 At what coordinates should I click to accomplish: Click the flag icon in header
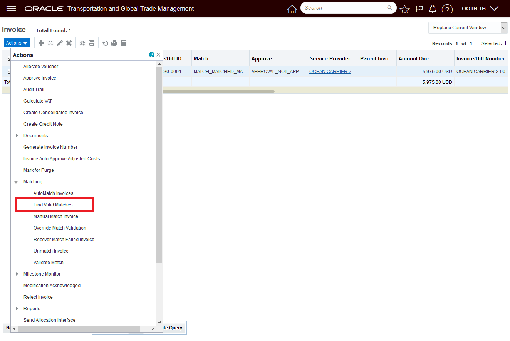click(x=419, y=9)
